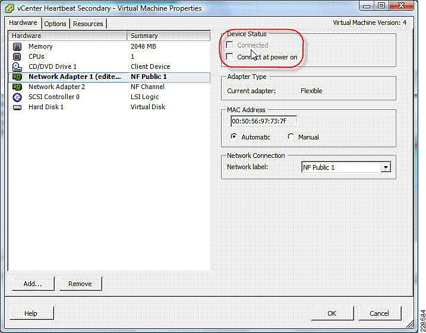Click the Network Adapter 1 card icon

(17, 77)
